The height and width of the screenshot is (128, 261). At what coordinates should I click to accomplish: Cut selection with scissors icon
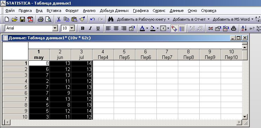(x=59, y=19)
